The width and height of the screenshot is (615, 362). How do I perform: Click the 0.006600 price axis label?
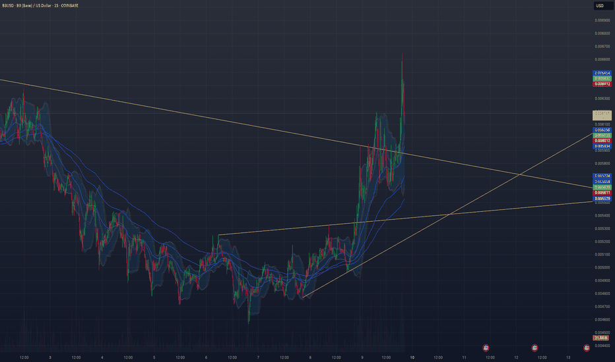(602, 59)
